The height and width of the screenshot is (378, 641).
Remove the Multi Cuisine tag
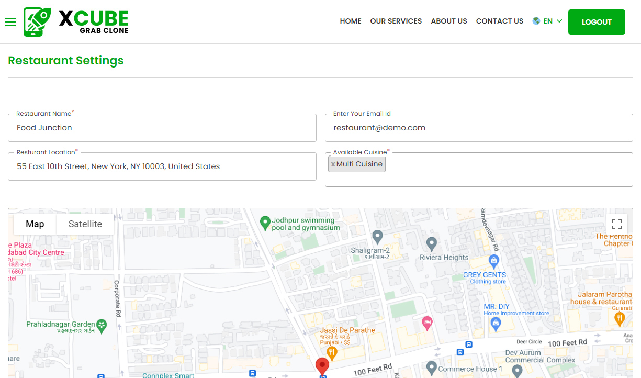pyautogui.click(x=333, y=164)
